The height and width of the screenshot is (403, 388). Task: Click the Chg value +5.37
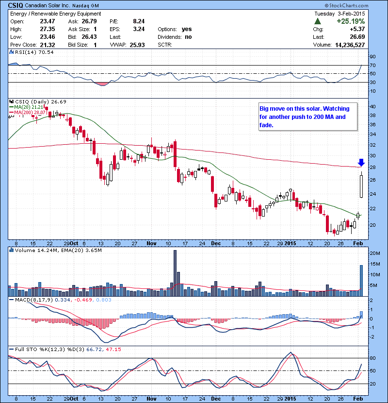click(x=357, y=29)
